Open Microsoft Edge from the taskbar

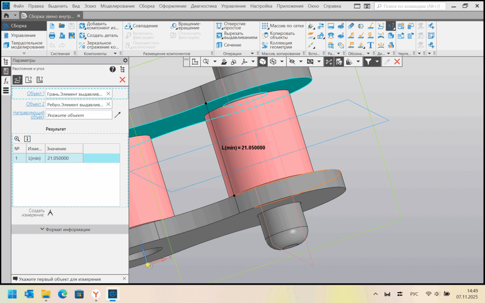tap(63, 294)
